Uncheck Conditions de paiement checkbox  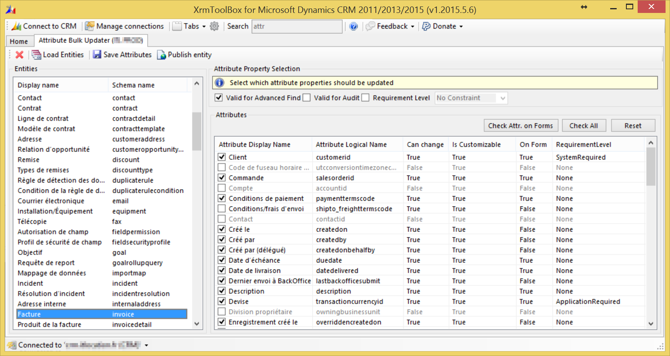click(x=221, y=198)
